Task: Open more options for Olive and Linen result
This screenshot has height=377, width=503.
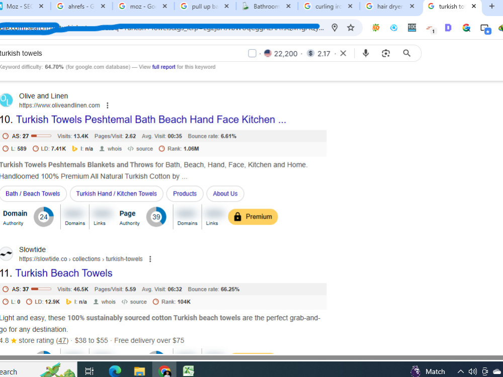Action: click(x=108, y=106)
